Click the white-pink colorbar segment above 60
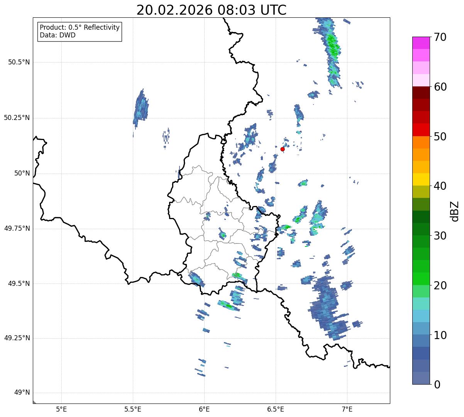This screenshot has height=417, width=464. click(x=421, y=80)
